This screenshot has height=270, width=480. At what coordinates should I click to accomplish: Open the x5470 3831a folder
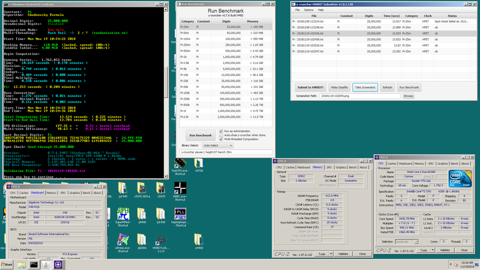coord(142,188)
